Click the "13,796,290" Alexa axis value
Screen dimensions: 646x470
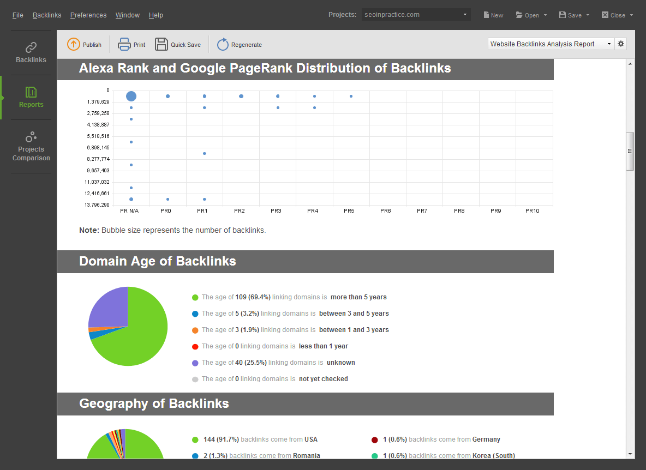97,205
